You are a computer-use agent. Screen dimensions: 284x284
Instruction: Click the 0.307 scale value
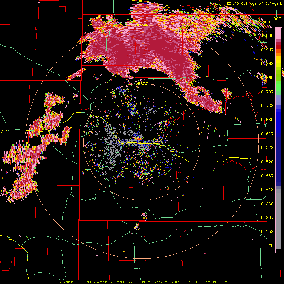267,218
